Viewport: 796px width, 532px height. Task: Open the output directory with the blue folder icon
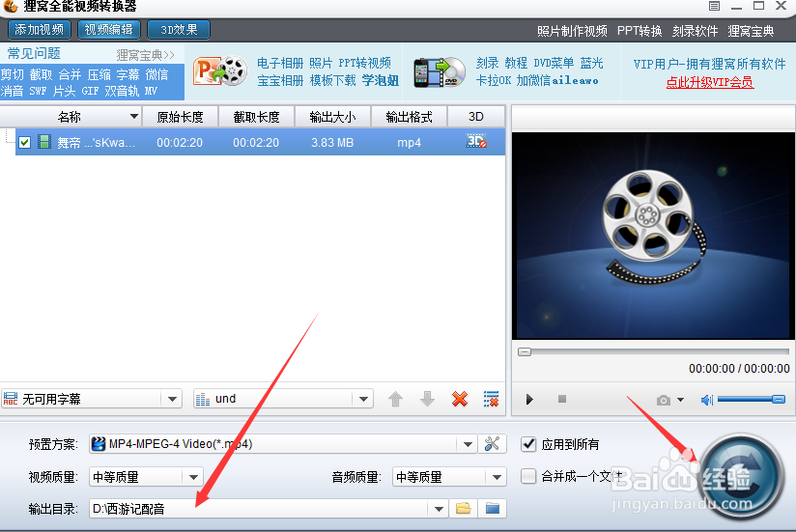pyautogui.click(x=493, y=508)
